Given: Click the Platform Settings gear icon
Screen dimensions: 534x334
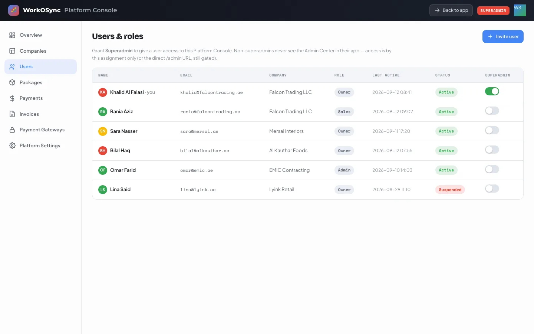Looking at the screenshot, I should tap(12, 145).
